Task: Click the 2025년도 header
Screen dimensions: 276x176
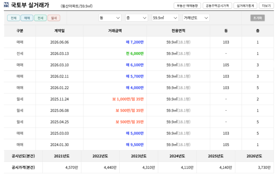Action: click(x=216, y=156)
